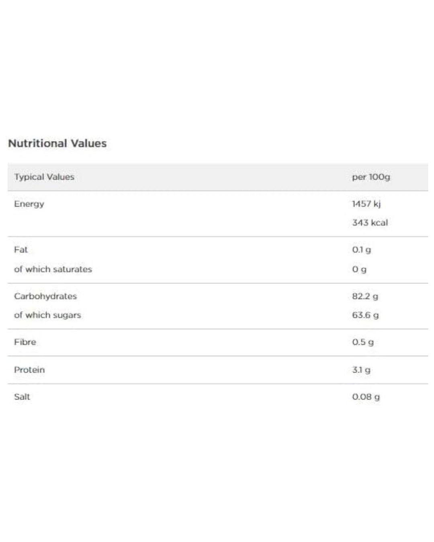
Task: Click the Carbohydrates row label
Action: pos(45,296)
